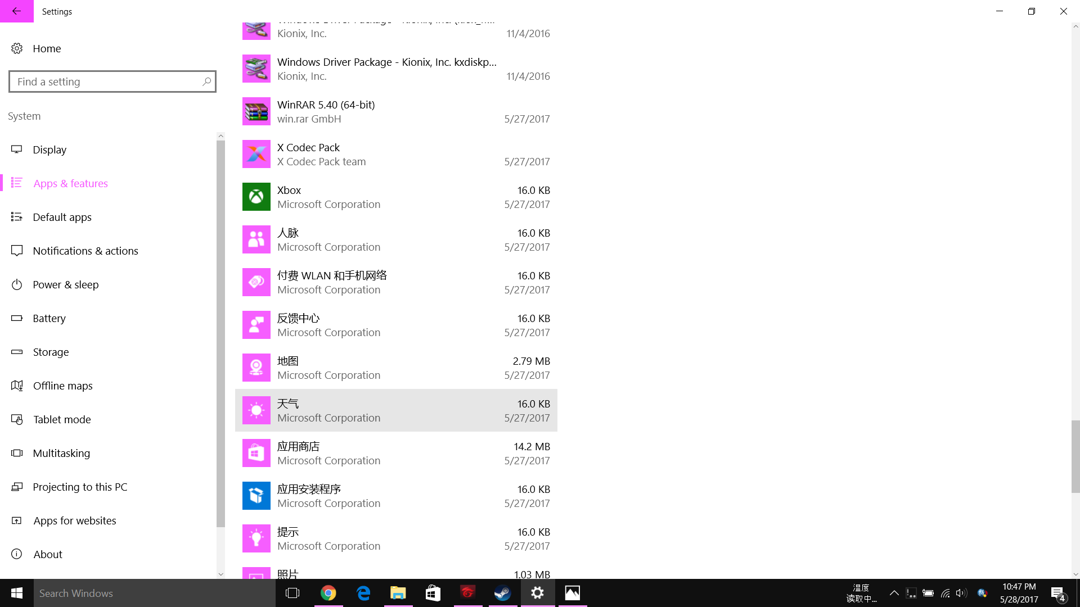Viewport: 1080px width, 607px height.
Task: Click the X Codec Pack icon
Action: [256, 154]
